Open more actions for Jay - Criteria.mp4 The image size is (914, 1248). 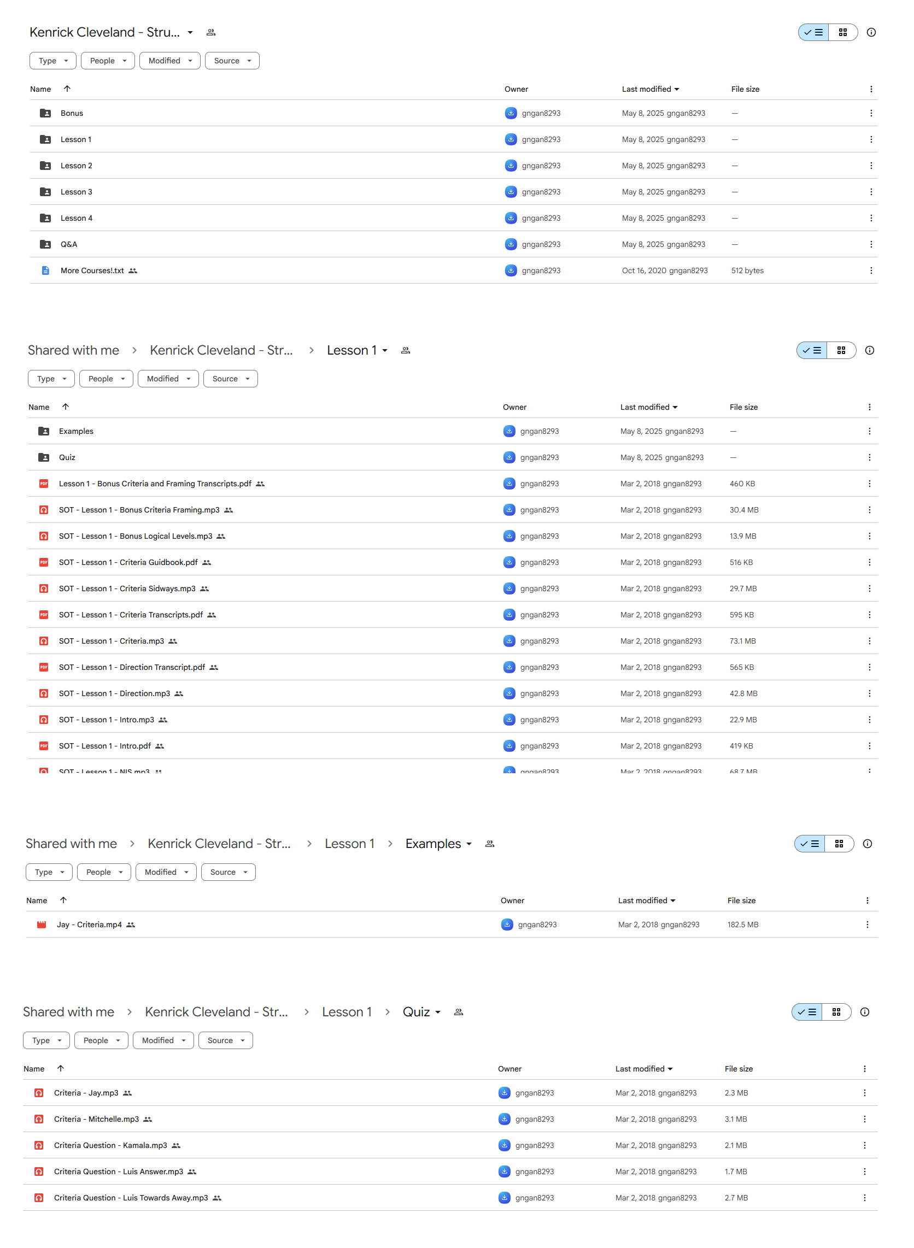click(867, 924)
